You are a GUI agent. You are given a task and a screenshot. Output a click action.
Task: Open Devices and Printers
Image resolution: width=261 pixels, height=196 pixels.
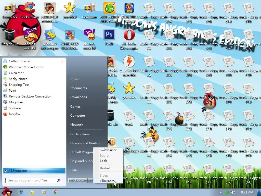coord(85,143)
